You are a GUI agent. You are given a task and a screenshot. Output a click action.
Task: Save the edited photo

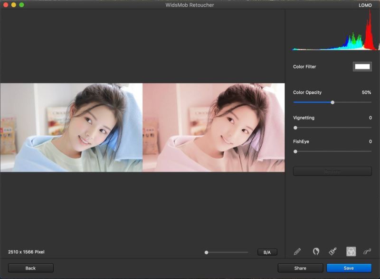pos(349,268)
